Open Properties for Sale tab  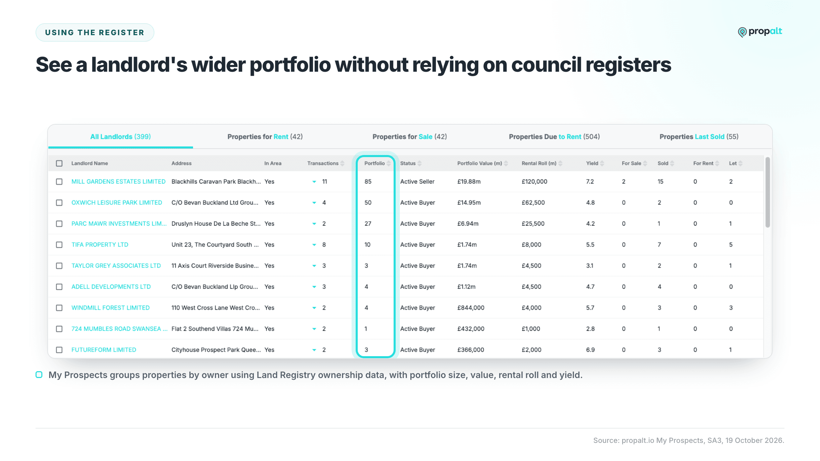pos(410,137)
